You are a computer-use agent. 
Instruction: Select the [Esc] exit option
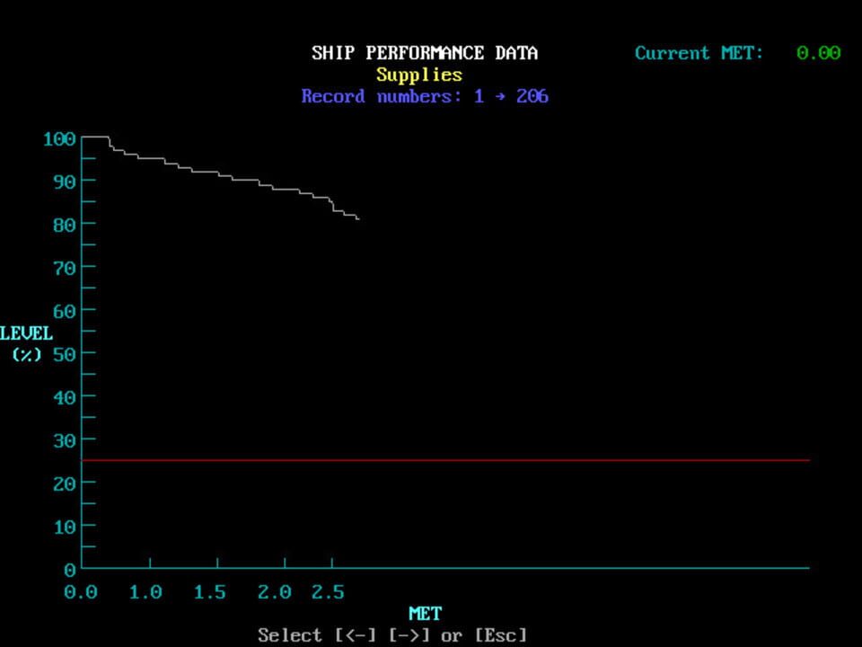(x=500, y=635)
